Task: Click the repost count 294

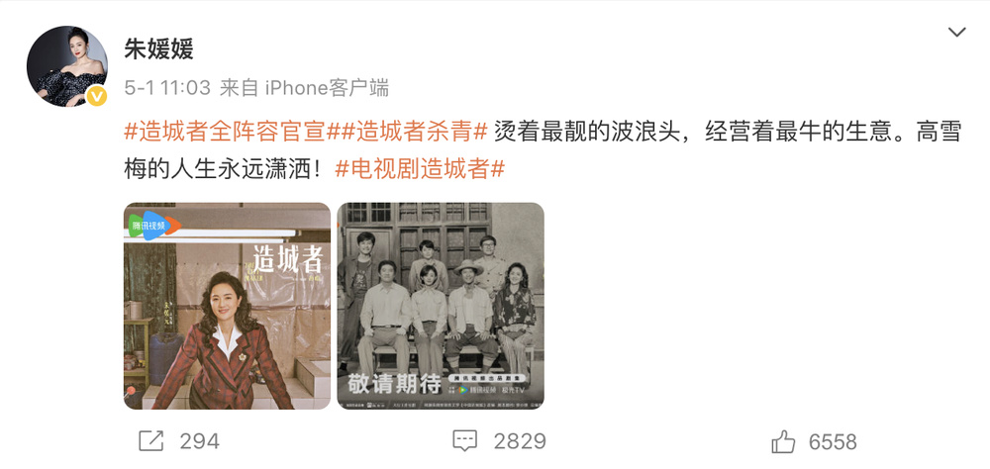Action: pos(200,441)
